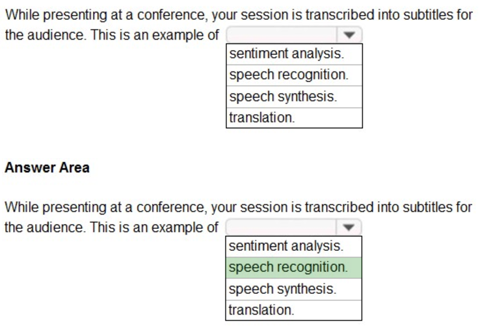Select 'speech recognition.' in the top dropdown list
Screen dimensions: 482x327
click(288, 75)
